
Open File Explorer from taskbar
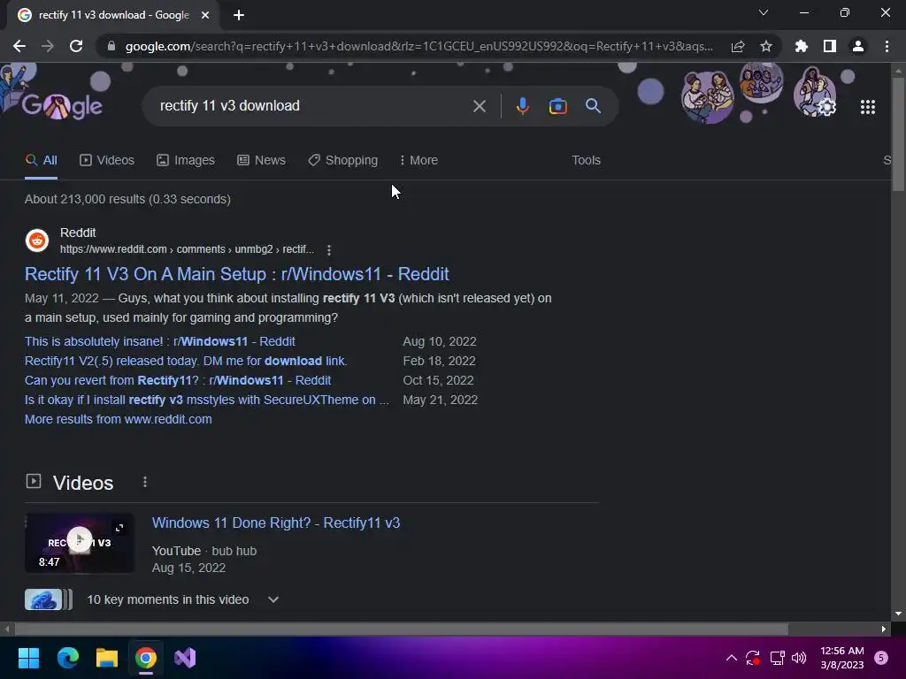[x=107, y=658]
